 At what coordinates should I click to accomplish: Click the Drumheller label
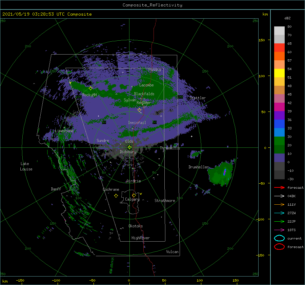(x=199, y=167)
